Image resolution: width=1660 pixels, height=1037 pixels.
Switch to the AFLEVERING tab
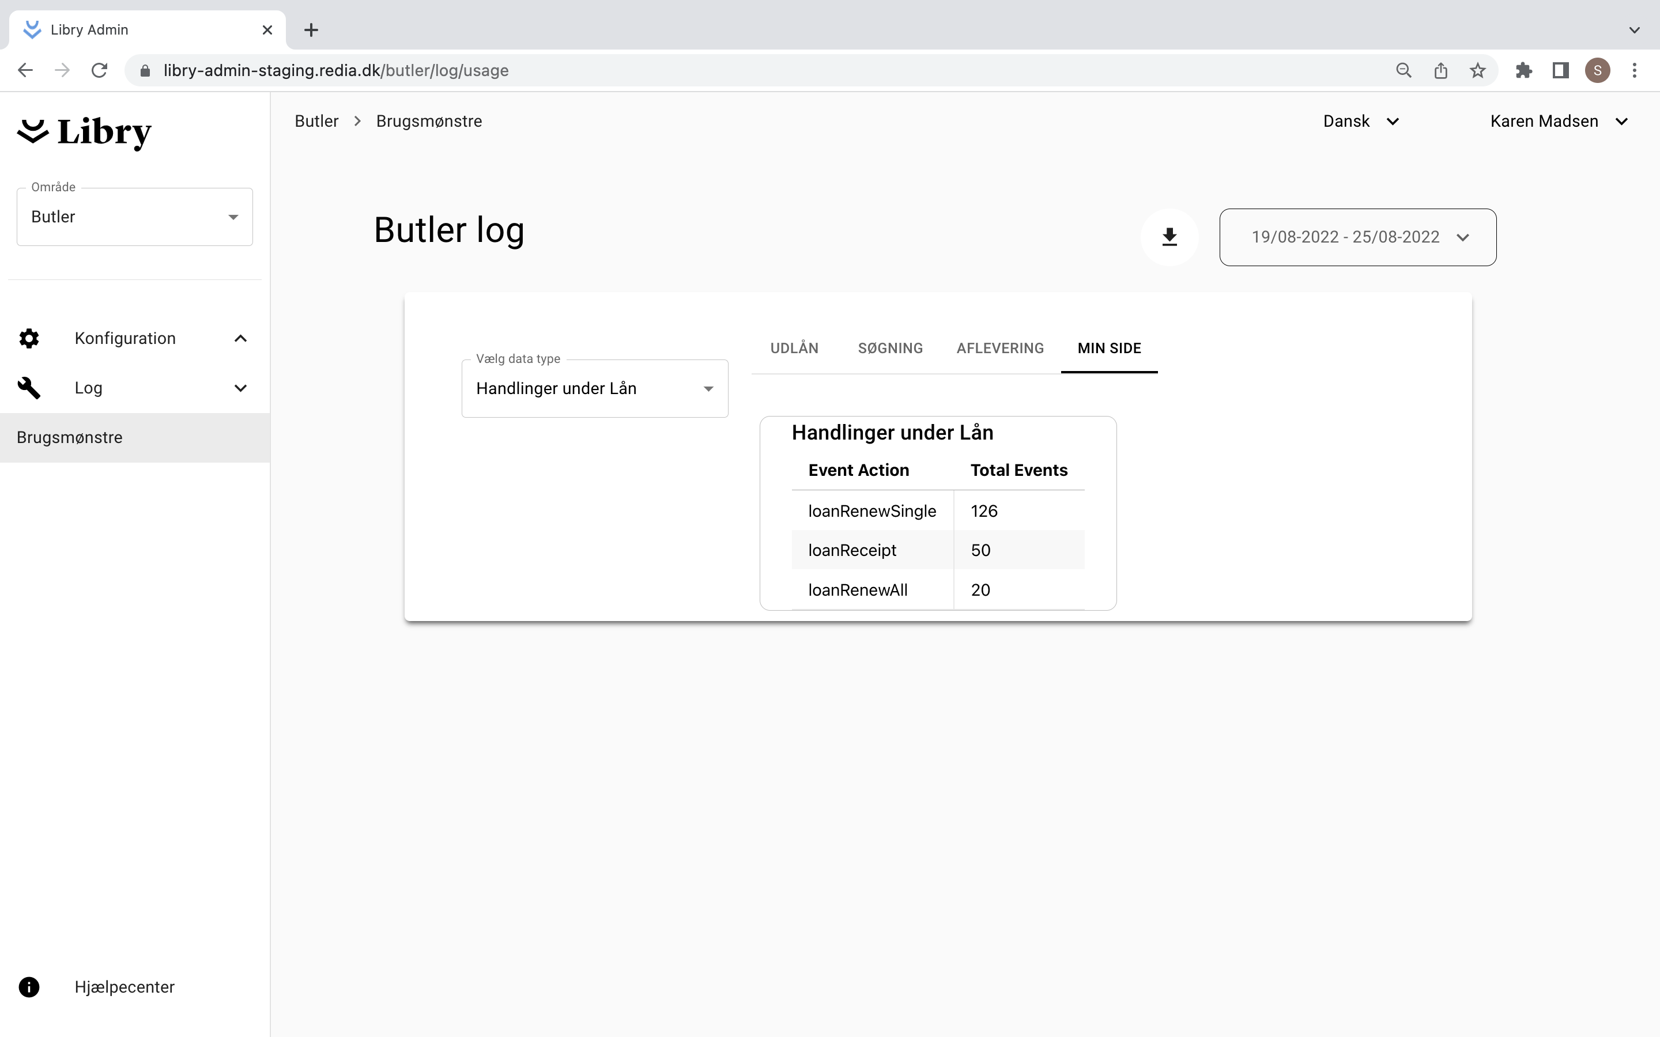(999, 349)
